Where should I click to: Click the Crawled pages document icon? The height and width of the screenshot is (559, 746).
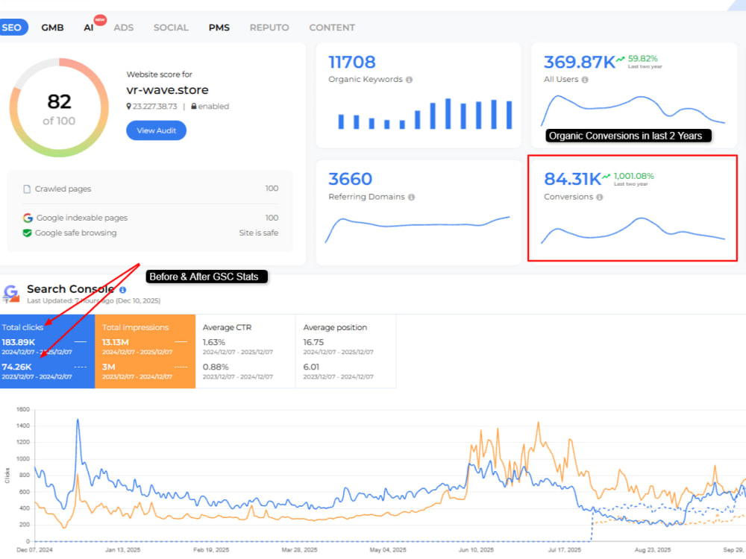click(27, 189)
